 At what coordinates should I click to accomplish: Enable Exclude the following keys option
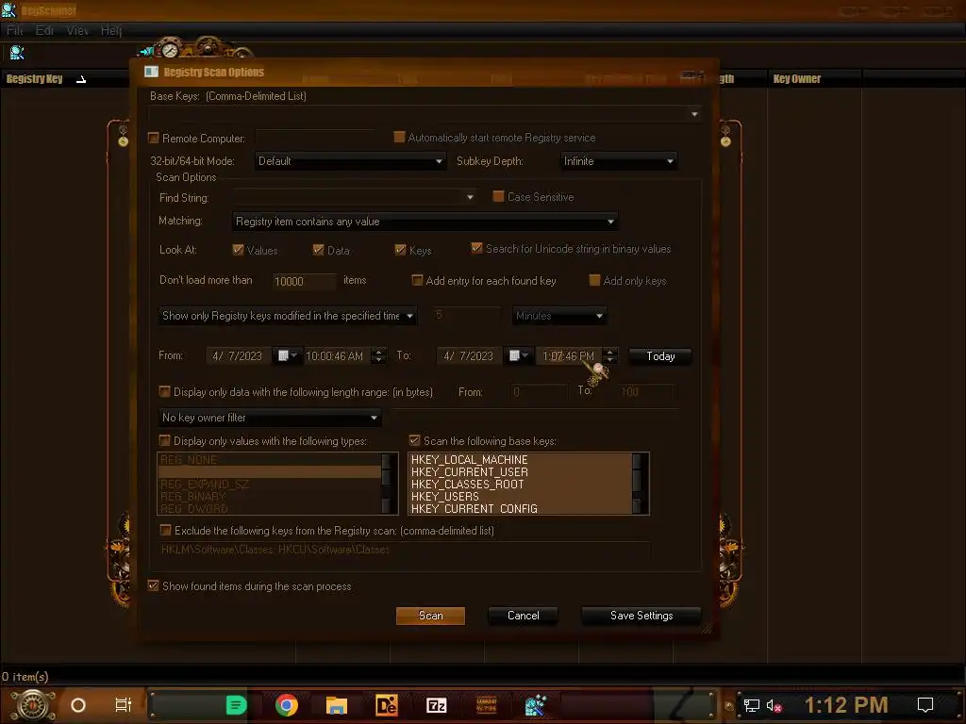(x=165, y=530)
